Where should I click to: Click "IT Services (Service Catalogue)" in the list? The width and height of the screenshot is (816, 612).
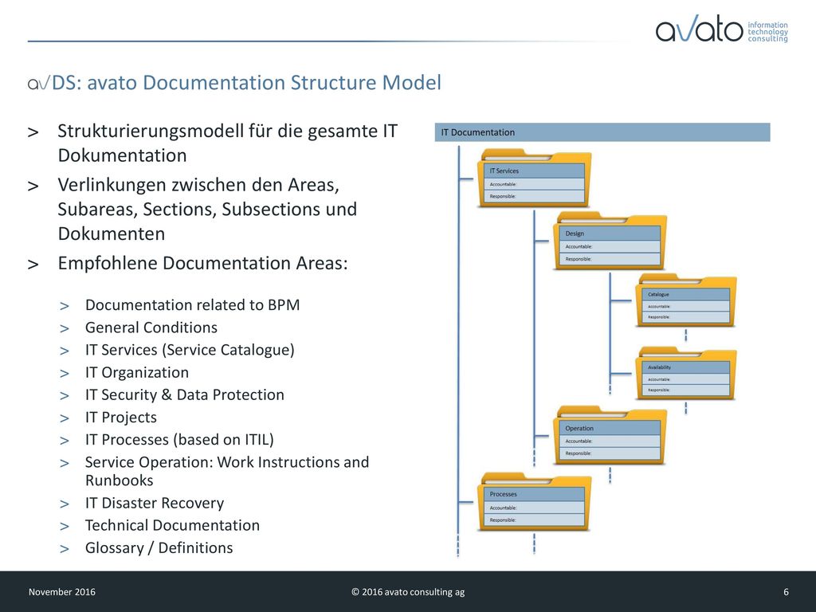[190, 350]
